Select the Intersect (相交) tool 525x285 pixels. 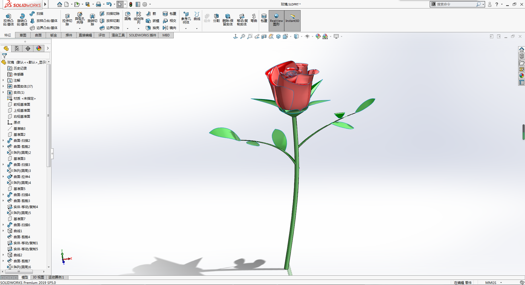(169, 21)
